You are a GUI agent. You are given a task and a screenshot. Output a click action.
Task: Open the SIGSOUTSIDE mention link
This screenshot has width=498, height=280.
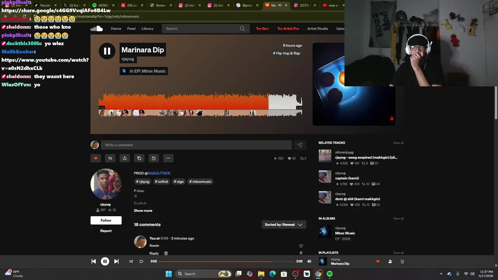(x=159, y=173)
